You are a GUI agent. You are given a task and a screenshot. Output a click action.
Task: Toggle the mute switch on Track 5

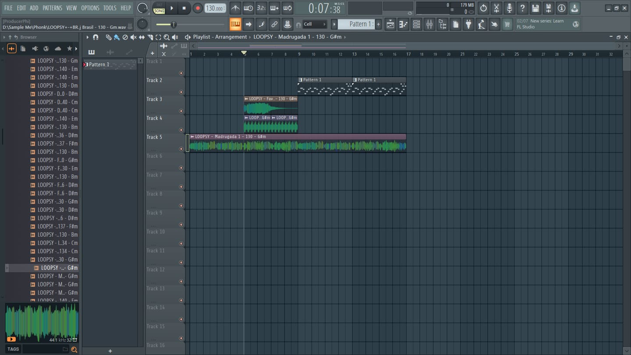[x=181, y=149]
